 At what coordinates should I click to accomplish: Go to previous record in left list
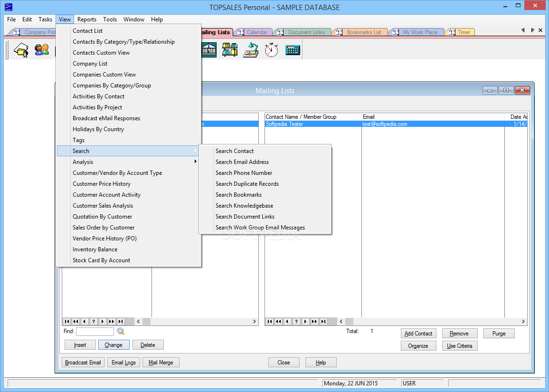85,321
